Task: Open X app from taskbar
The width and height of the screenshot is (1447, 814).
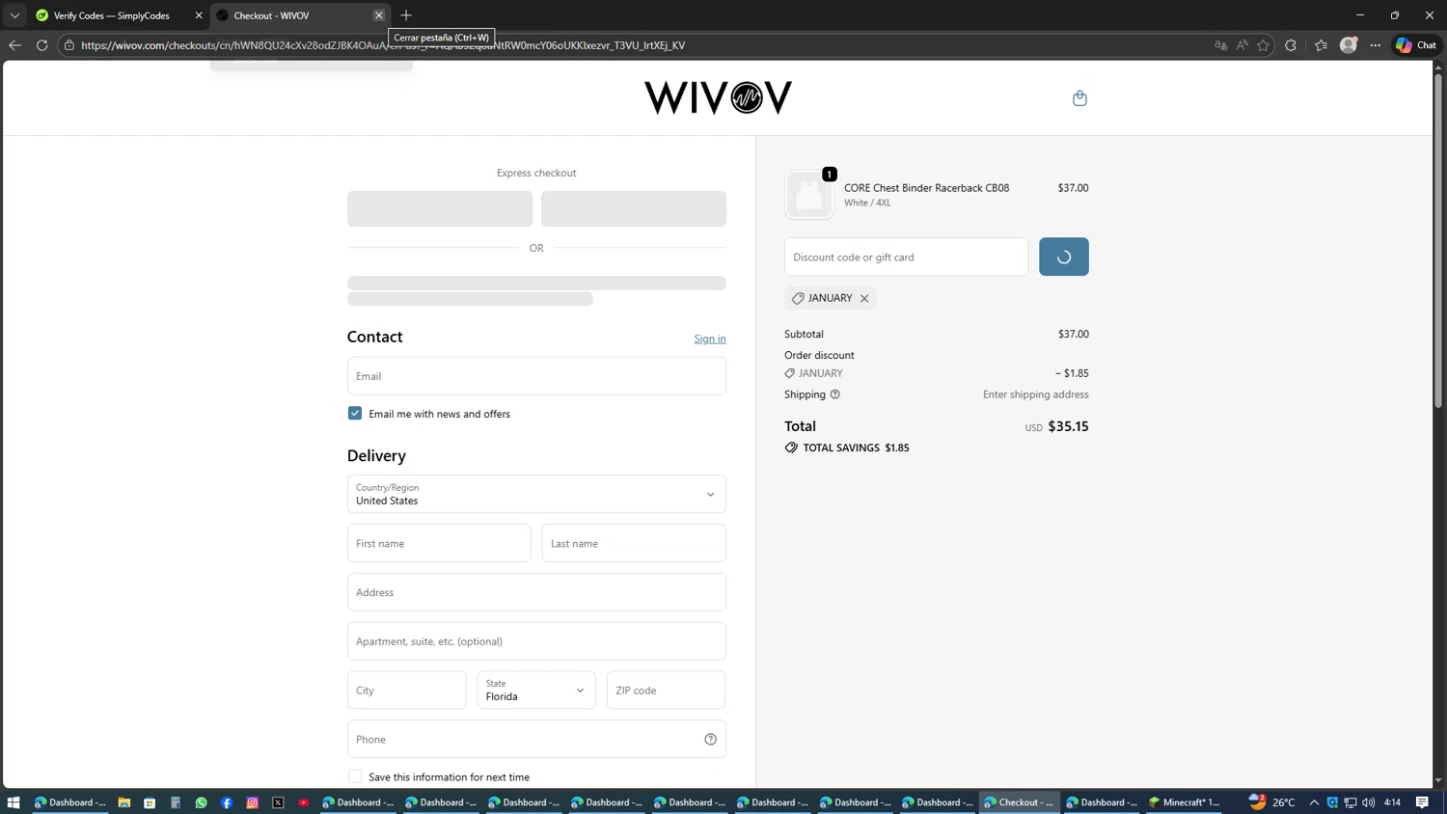Action: (278, 802)
